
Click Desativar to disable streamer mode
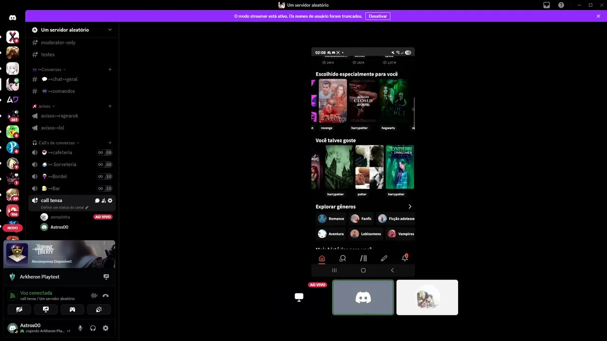point(378,16)
